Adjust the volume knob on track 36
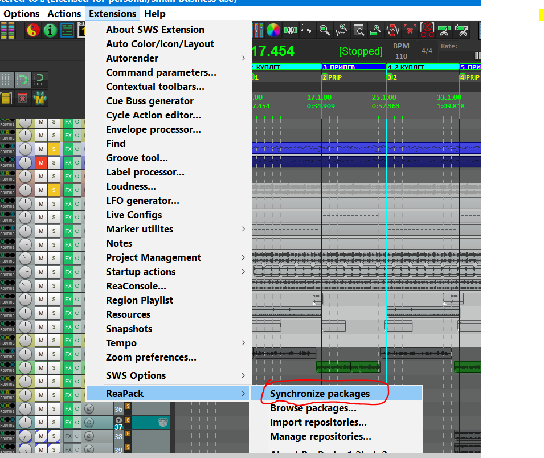The width and height of the screenshot is (544, 458). [25, 409]
